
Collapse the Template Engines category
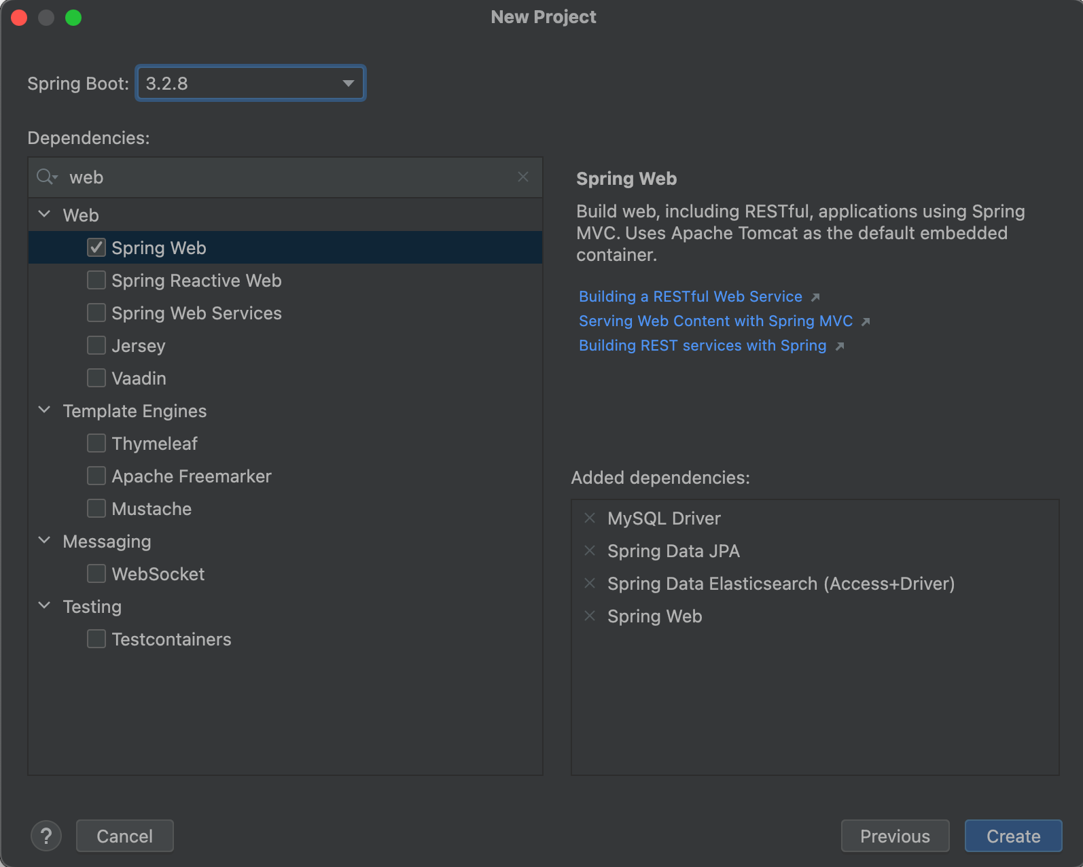pyautogui.click(x=45, y=410)
